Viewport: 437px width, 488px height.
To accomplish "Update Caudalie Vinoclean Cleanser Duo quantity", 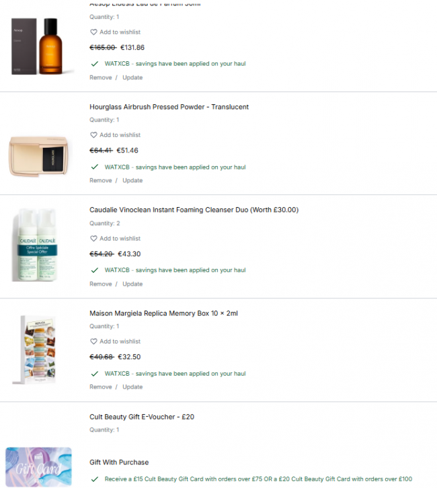I will 132,284.
